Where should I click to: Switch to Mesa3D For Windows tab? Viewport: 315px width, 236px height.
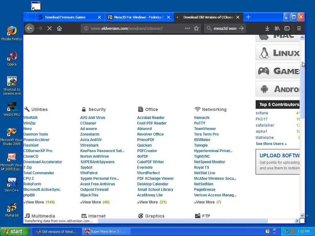pyautogui.click(x=139, y=17)
